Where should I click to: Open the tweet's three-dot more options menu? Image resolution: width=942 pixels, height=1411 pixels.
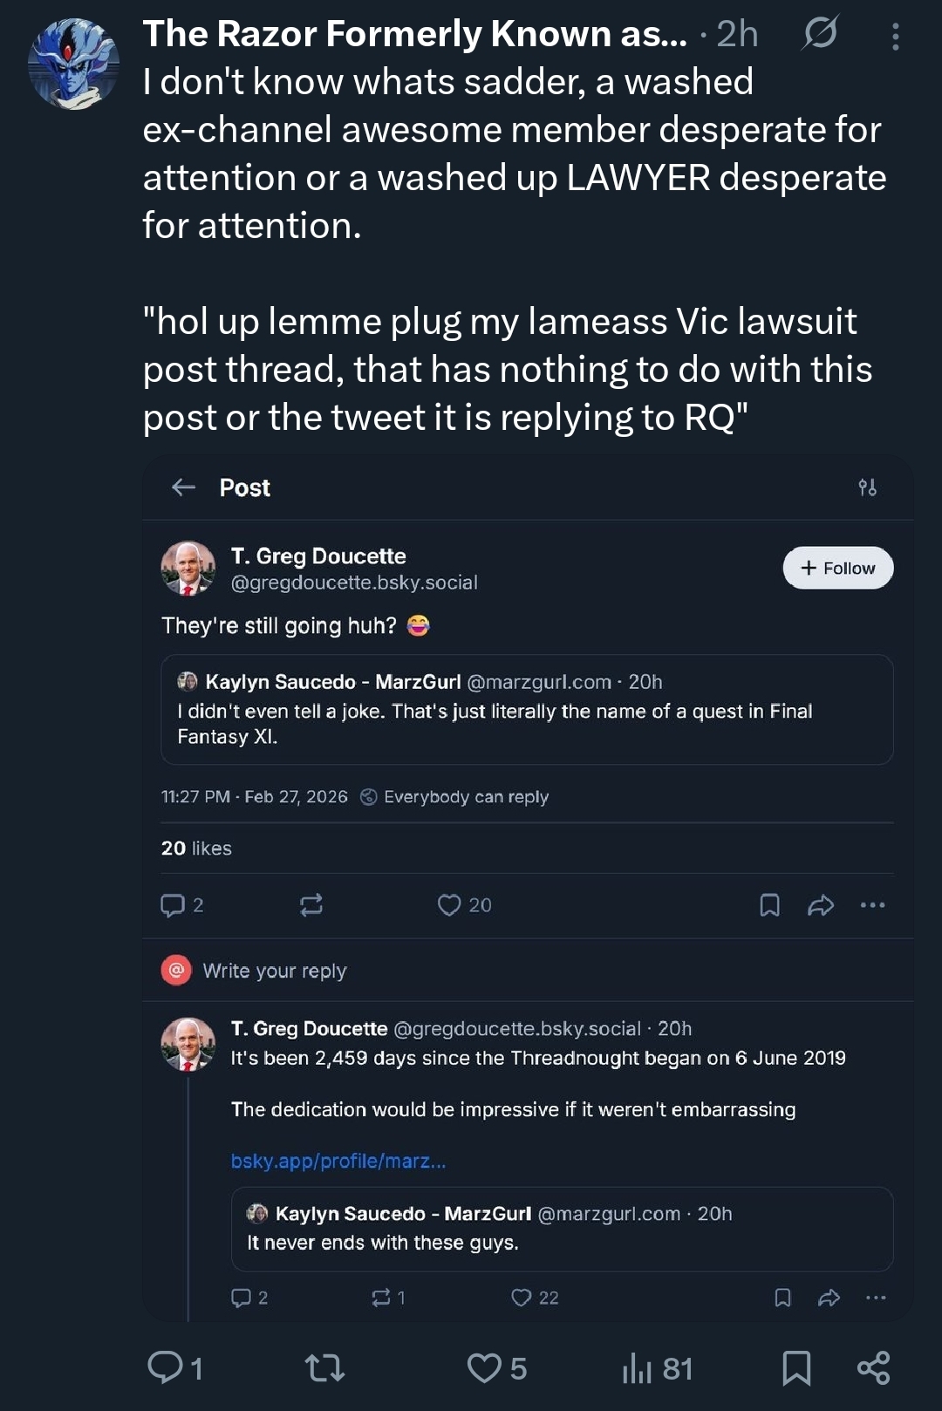coord(895,37)
